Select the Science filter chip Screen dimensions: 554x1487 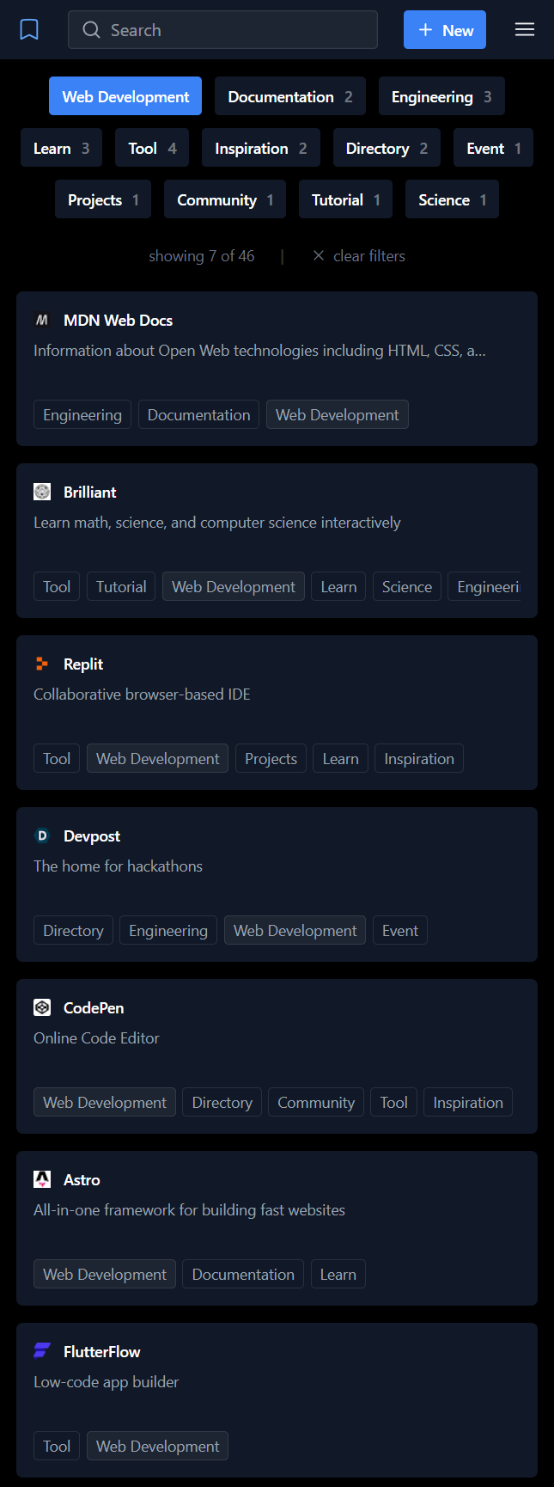pos(452,199)
